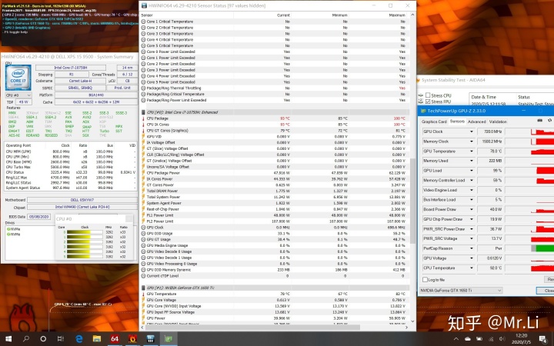Click GPU Temperature thermometer icon in NVIDIA section
The image size is (554, 346).
[143, 294]
